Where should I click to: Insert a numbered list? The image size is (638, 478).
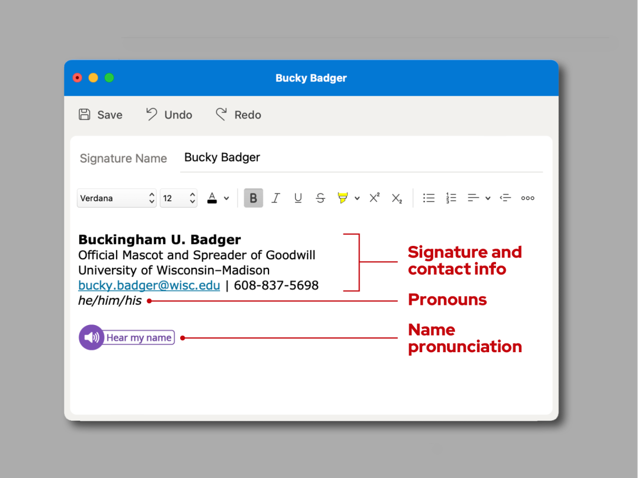(x=451, y=198)
